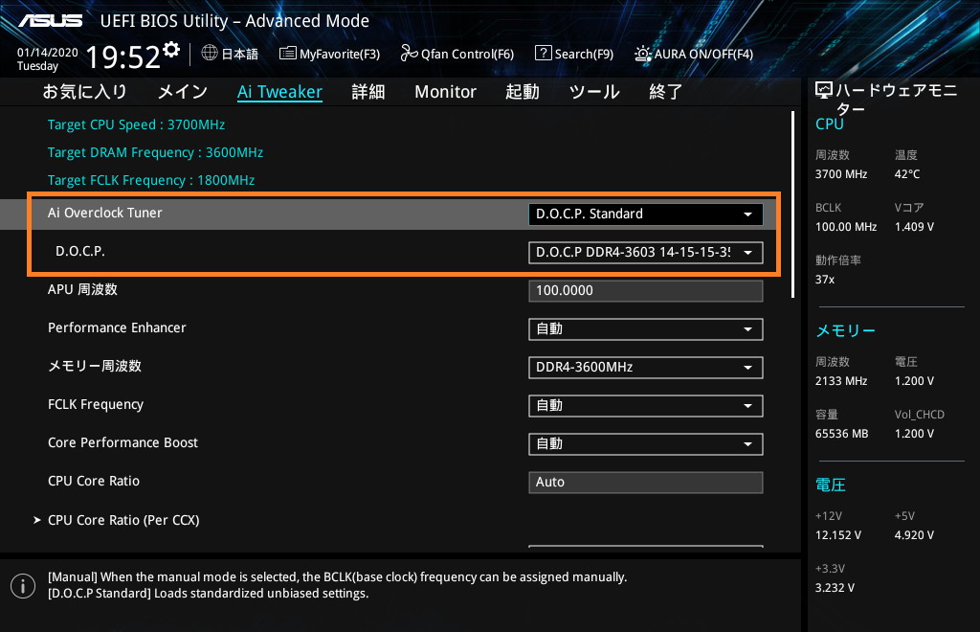Image resolution: width=980 pixels, height=632 pixels.
Task: Open the D.O.C.P. profile dropdown
Action: coord(646,253)
